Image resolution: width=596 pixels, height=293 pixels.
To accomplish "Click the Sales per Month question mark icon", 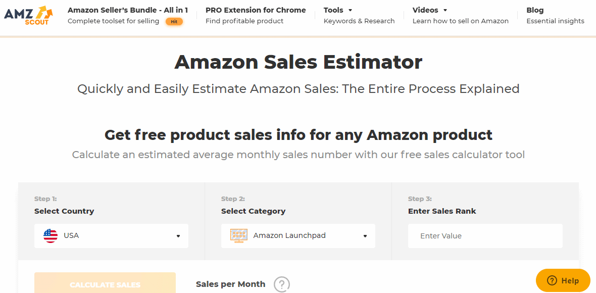I will click(282, 284).
